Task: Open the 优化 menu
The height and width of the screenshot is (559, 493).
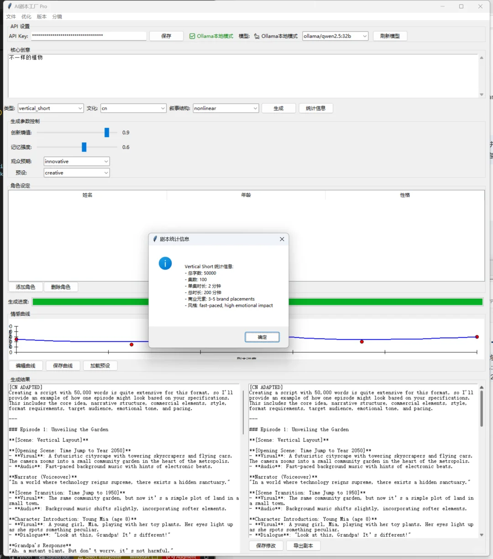Action: point(26,16)
